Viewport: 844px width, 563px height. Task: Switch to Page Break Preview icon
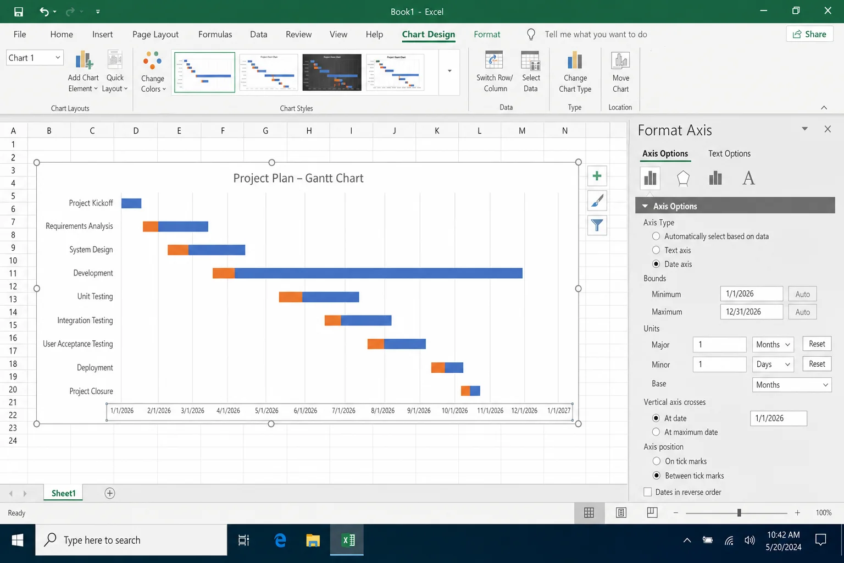click(x=652, y=512)
